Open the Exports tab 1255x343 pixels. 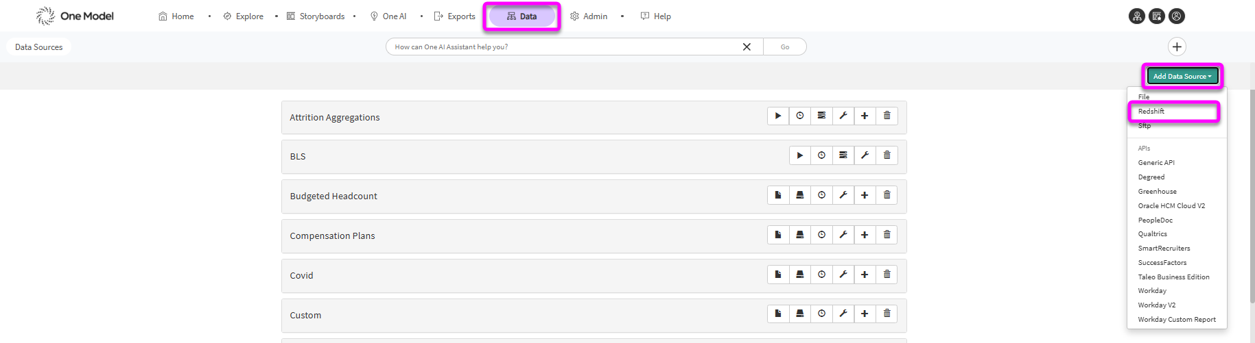pos(454,16)
